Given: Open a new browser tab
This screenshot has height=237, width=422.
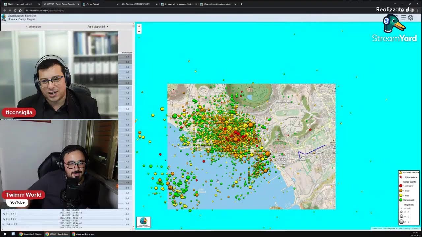Looking at the screenshot, I should pyautogui.click(x=241, y=4).
